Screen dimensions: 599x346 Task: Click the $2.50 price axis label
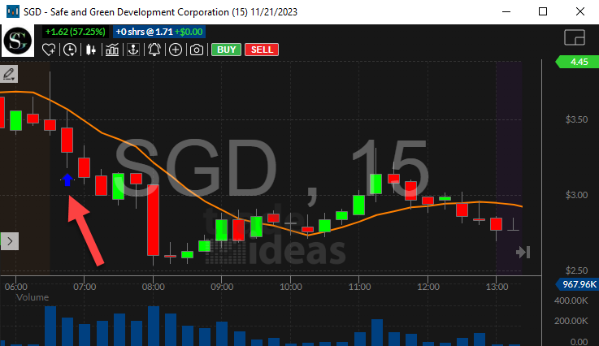point(576,270)
